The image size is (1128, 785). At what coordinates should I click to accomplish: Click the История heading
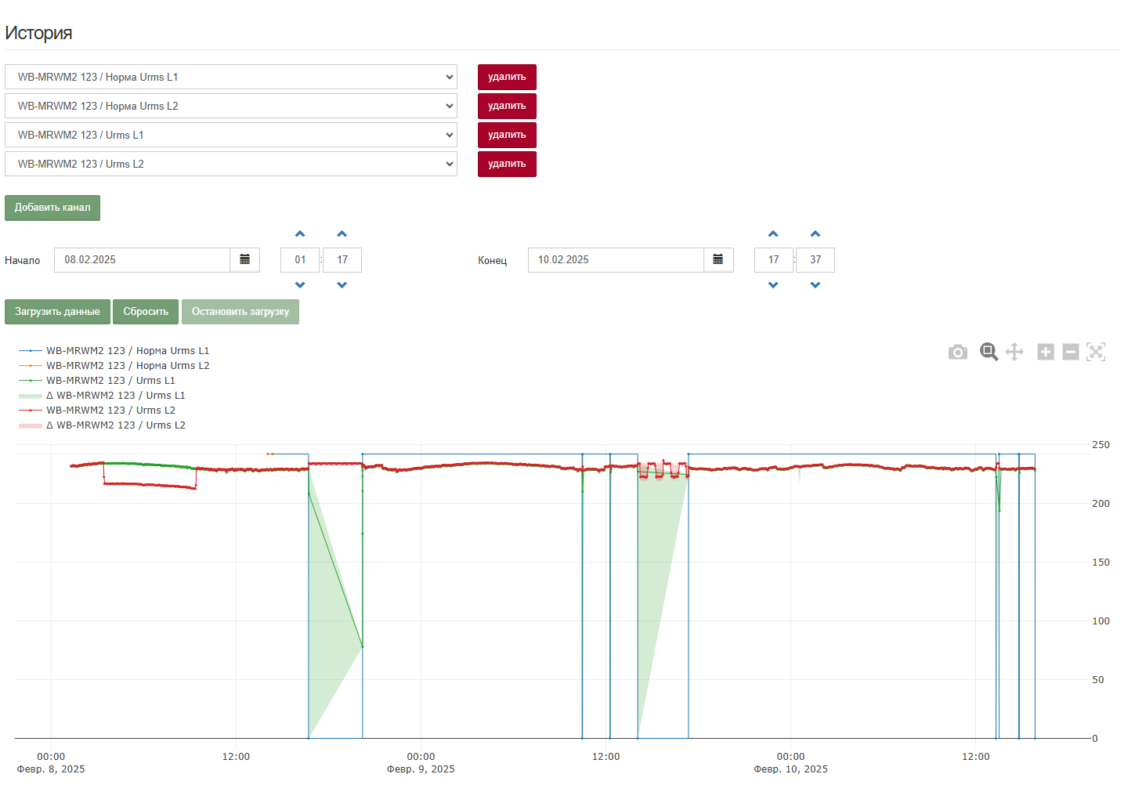38,33
